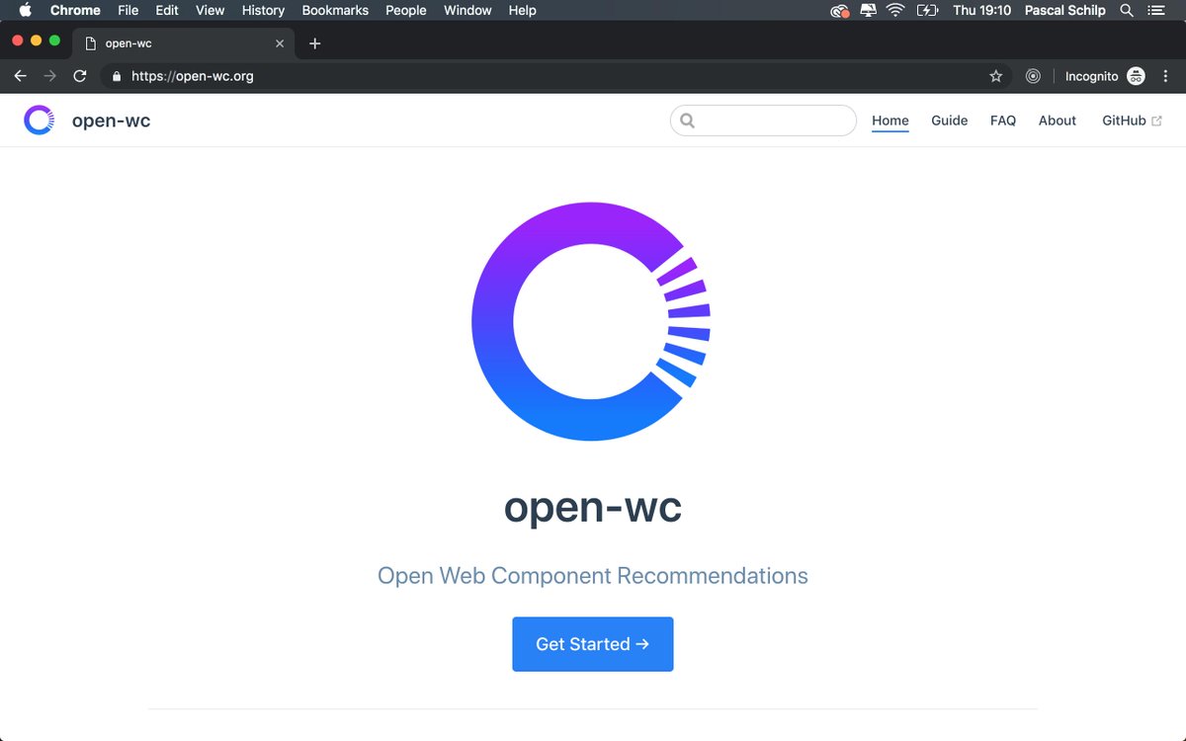Viewport: 1186px width, 741px height.
Task: Click the large open-wc heading
Action: point(593,507)
